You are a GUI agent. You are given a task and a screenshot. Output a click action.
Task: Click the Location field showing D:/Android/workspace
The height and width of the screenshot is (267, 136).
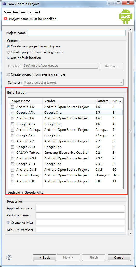point(61,66)
